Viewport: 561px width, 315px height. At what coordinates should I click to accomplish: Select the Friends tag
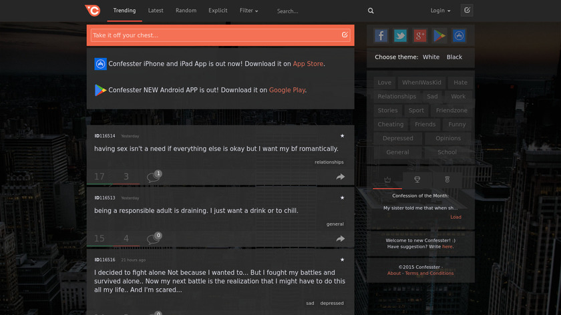pos(425,124)
